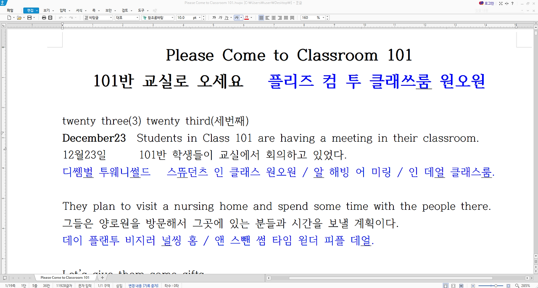Apply bold with the first 가 icon
538x288 pixels.
pyautogui.click(x=214, y=18)
